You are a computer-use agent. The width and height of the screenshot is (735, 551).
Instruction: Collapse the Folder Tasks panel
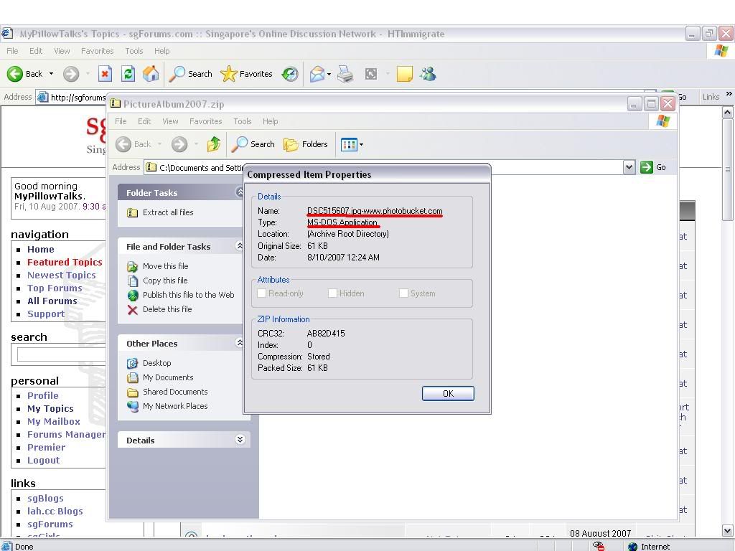click(240, 192)
